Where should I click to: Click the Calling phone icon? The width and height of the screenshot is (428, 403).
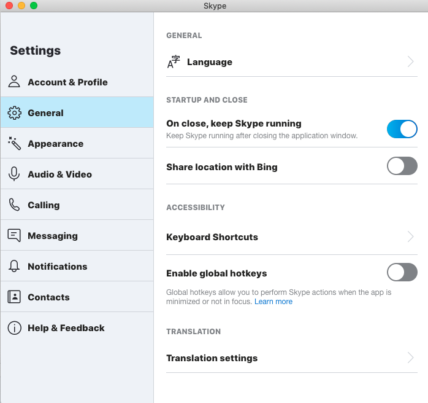click(x=14, y=205)
